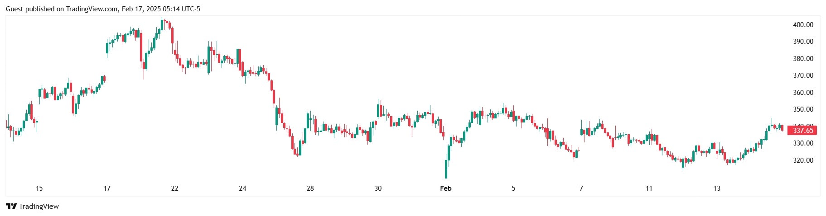Screen dimensions: 826x216
Task: Select the red 337.65 current price label
Action: point(803,131)
